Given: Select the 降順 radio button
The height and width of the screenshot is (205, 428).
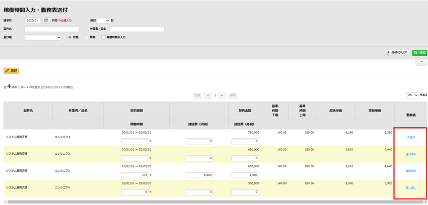Looking at the screenshot, I should point(87,37).
